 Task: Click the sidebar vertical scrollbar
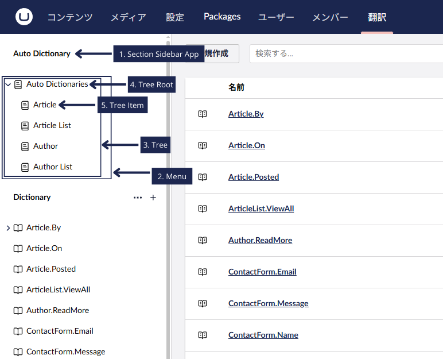click(168, 172)
